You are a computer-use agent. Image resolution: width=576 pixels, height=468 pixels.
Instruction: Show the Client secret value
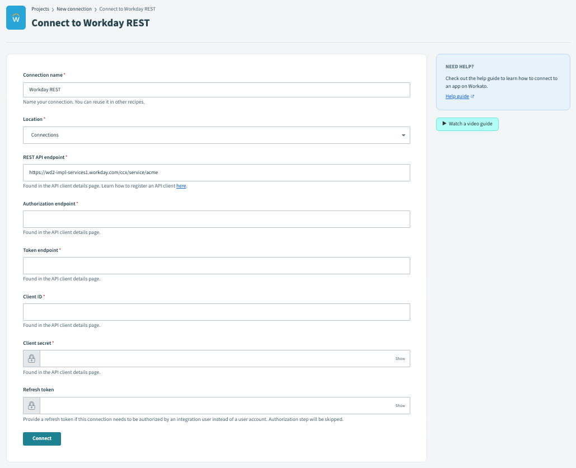point(400,358)
